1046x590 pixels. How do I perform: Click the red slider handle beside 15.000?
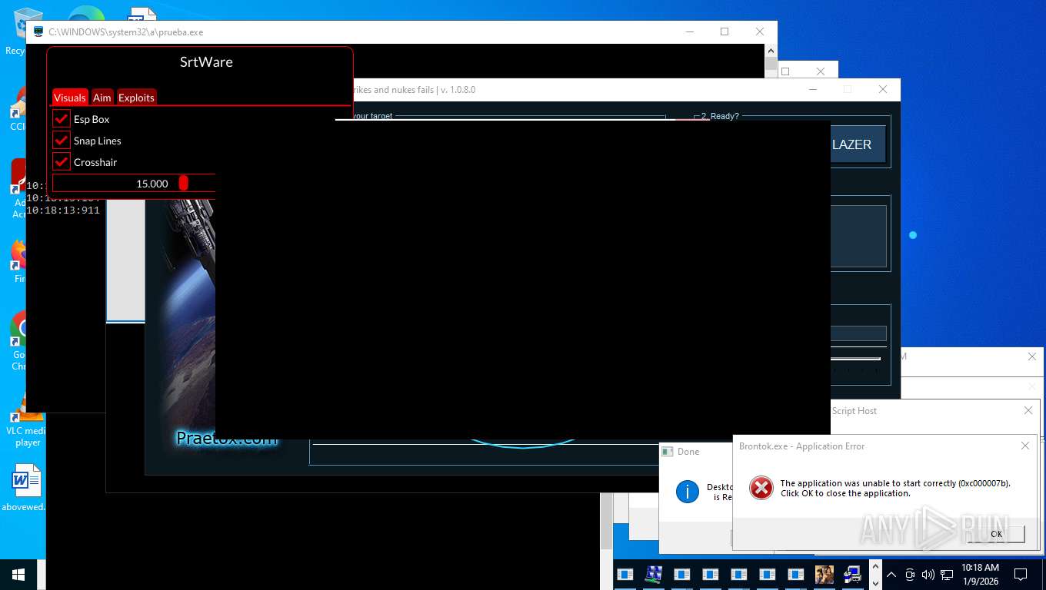tap(183, 183)
